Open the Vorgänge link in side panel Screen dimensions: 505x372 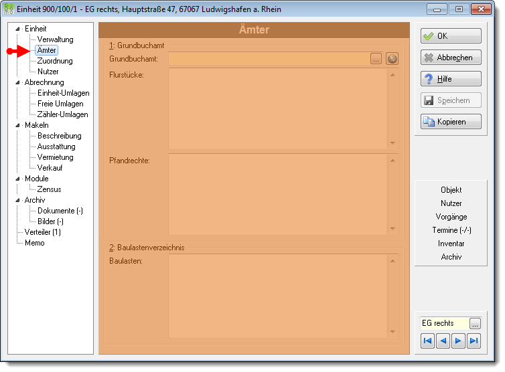point(451,217)
